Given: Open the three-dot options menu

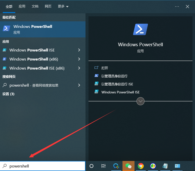Looking at the screenshot, I should tap(177, 7).
